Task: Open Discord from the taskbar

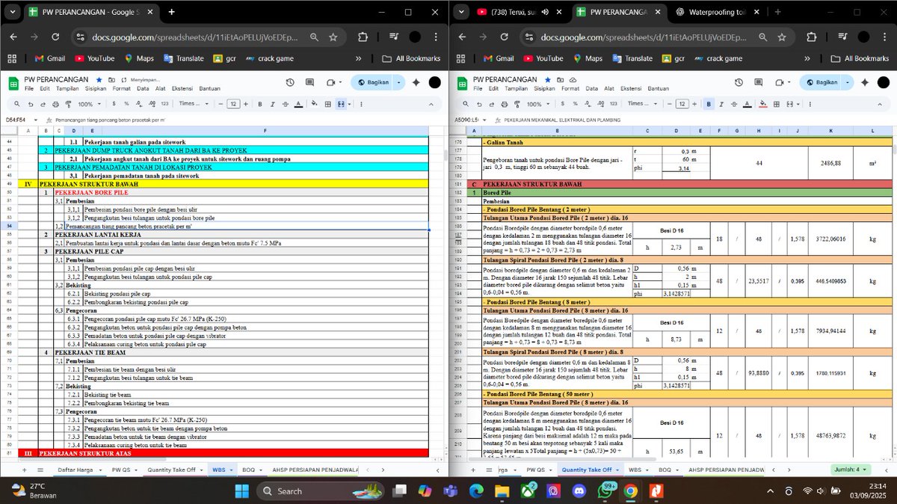Action: click(x=578, y=491)
